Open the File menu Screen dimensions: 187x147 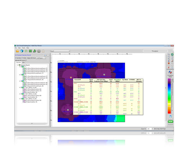pyautogui.click(x=16, y=48)
